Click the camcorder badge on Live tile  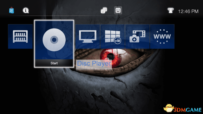[x=118, y=41]
